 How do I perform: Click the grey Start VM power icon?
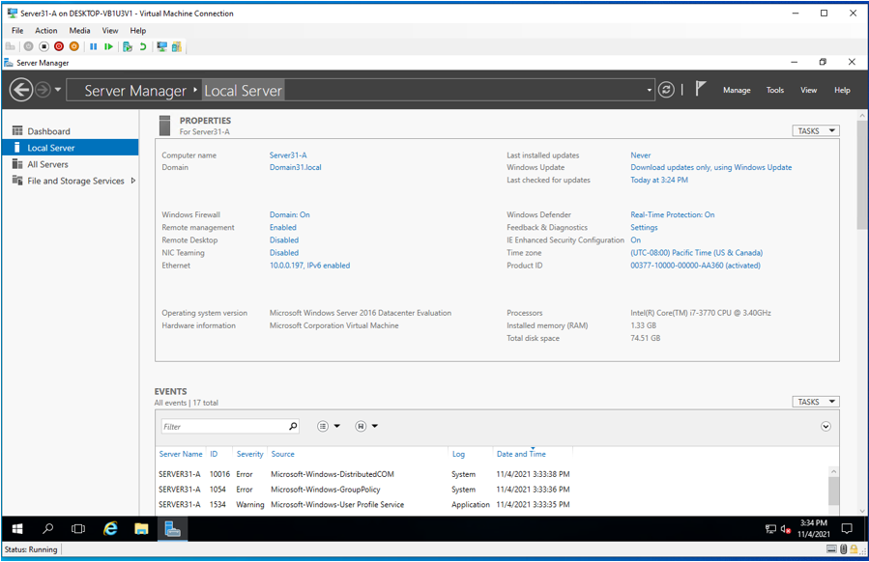tap(28, 47)
